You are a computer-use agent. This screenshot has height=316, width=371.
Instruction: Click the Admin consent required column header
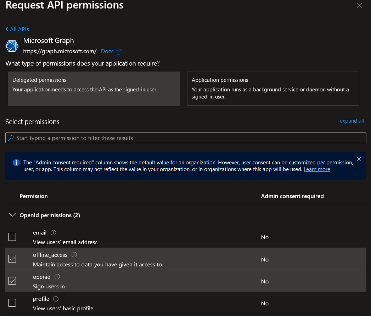pos(292,196)
